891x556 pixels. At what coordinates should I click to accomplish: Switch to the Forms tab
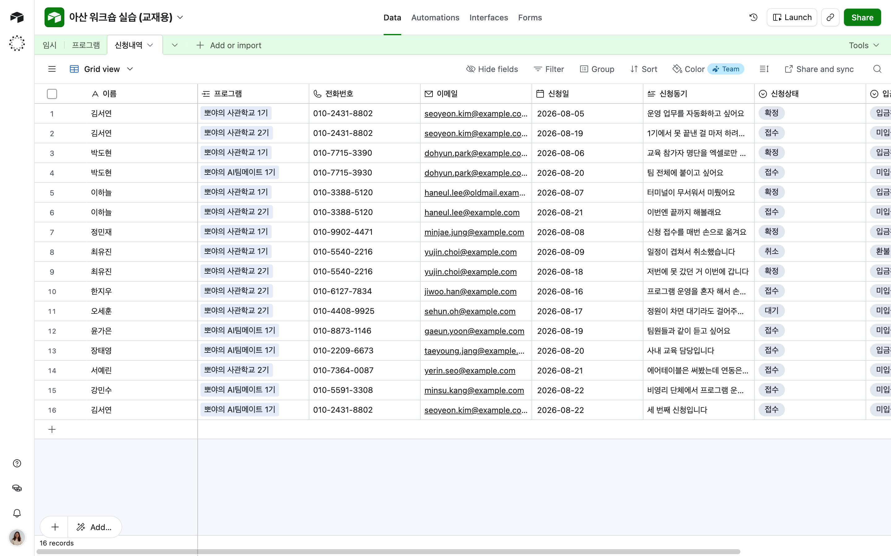tap(530, 18)
